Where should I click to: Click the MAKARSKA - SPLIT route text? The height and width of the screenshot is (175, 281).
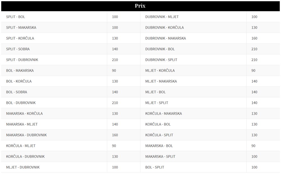click(x=160, y=156)
